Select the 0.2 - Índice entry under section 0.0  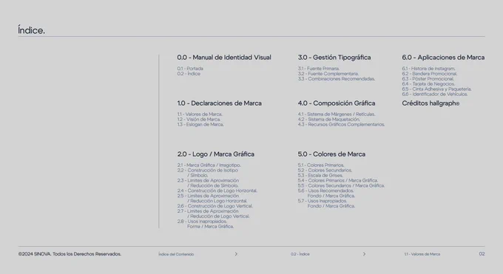(x=189, y=74)
